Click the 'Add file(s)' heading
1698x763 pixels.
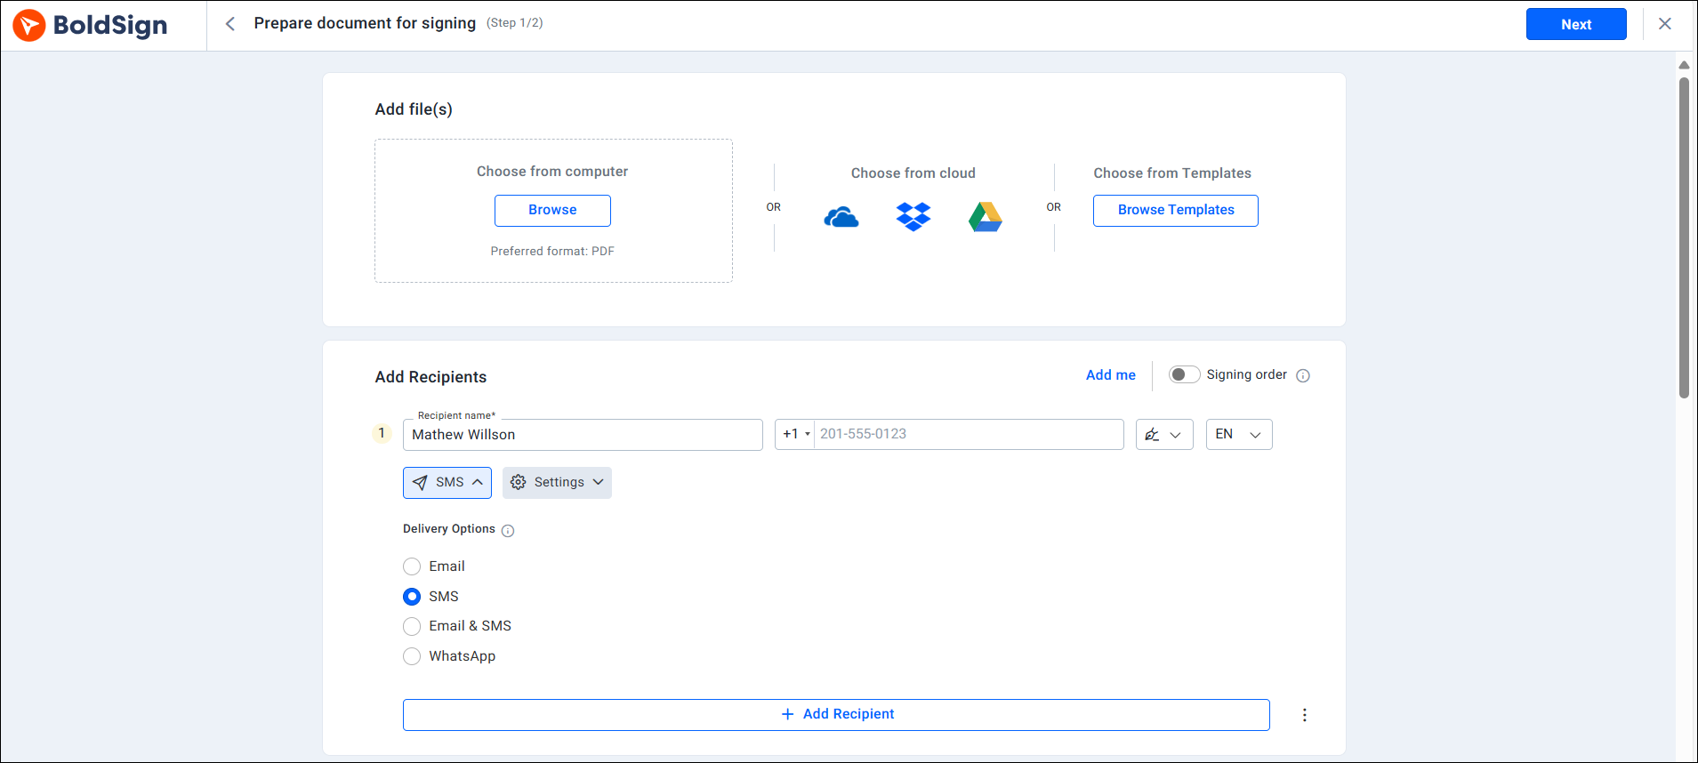click(414, 109)
